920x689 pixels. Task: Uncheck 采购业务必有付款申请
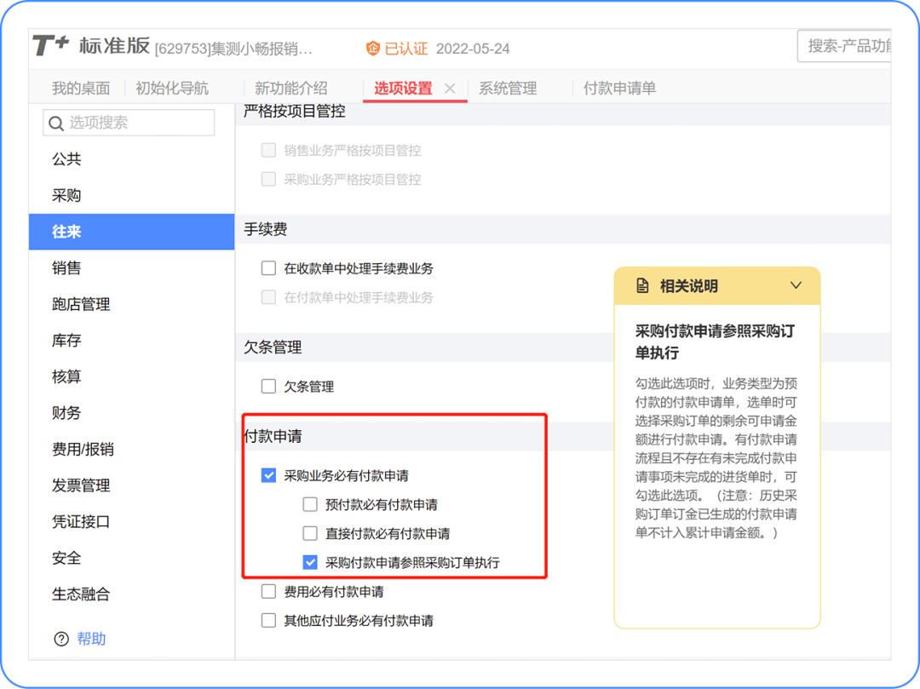(x=268, y=475)
